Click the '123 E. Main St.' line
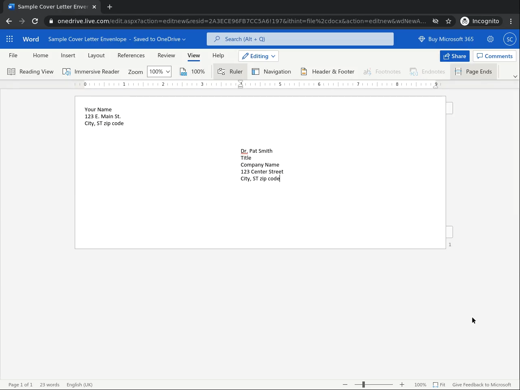Image resolution: width=520 pixels, height=390 pixels. [x=102, y=117]
